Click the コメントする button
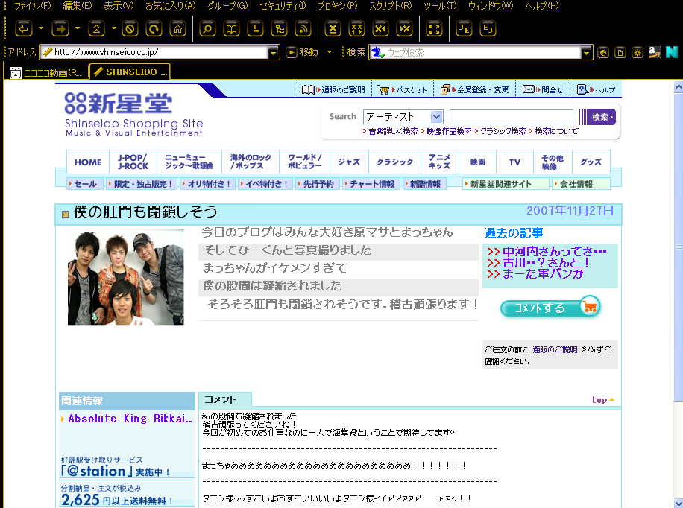The image size is (683, 508). (550, 308)
